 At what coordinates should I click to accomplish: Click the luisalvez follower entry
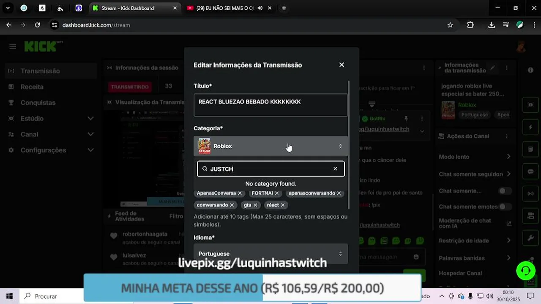click(x=134, y=256)
